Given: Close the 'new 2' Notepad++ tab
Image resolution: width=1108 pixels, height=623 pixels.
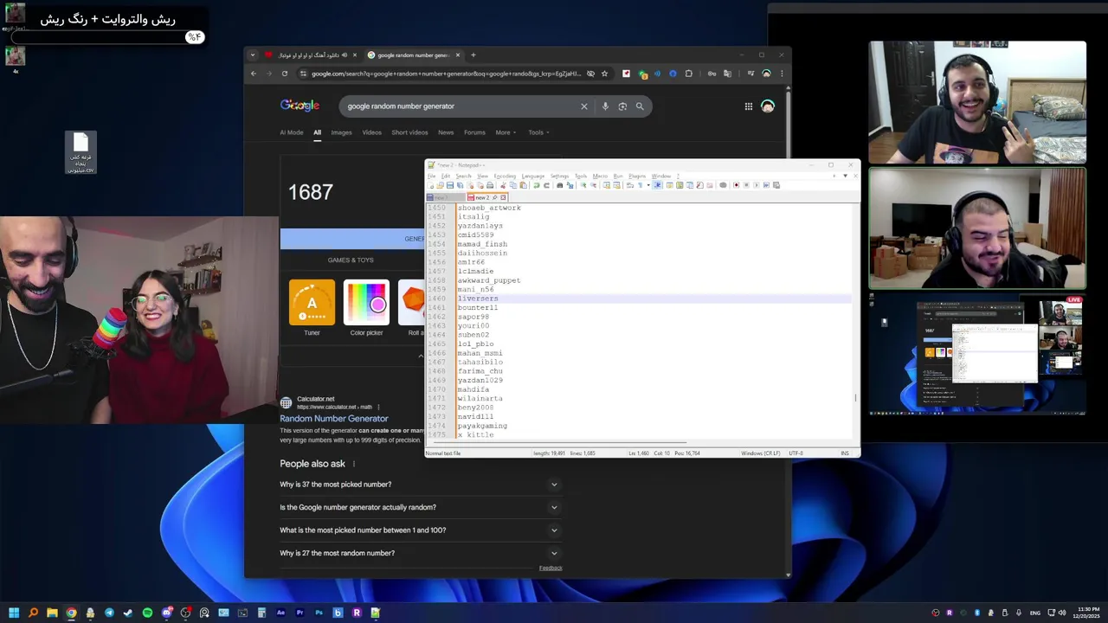Looking at the screenshot, I should [503, 197].
